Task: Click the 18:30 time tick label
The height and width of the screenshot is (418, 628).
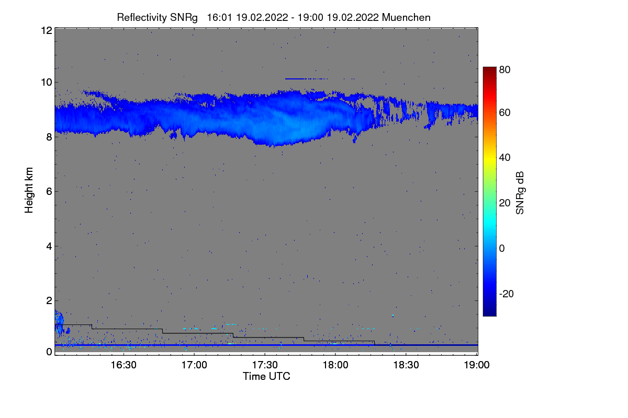Action: [406, 365]
